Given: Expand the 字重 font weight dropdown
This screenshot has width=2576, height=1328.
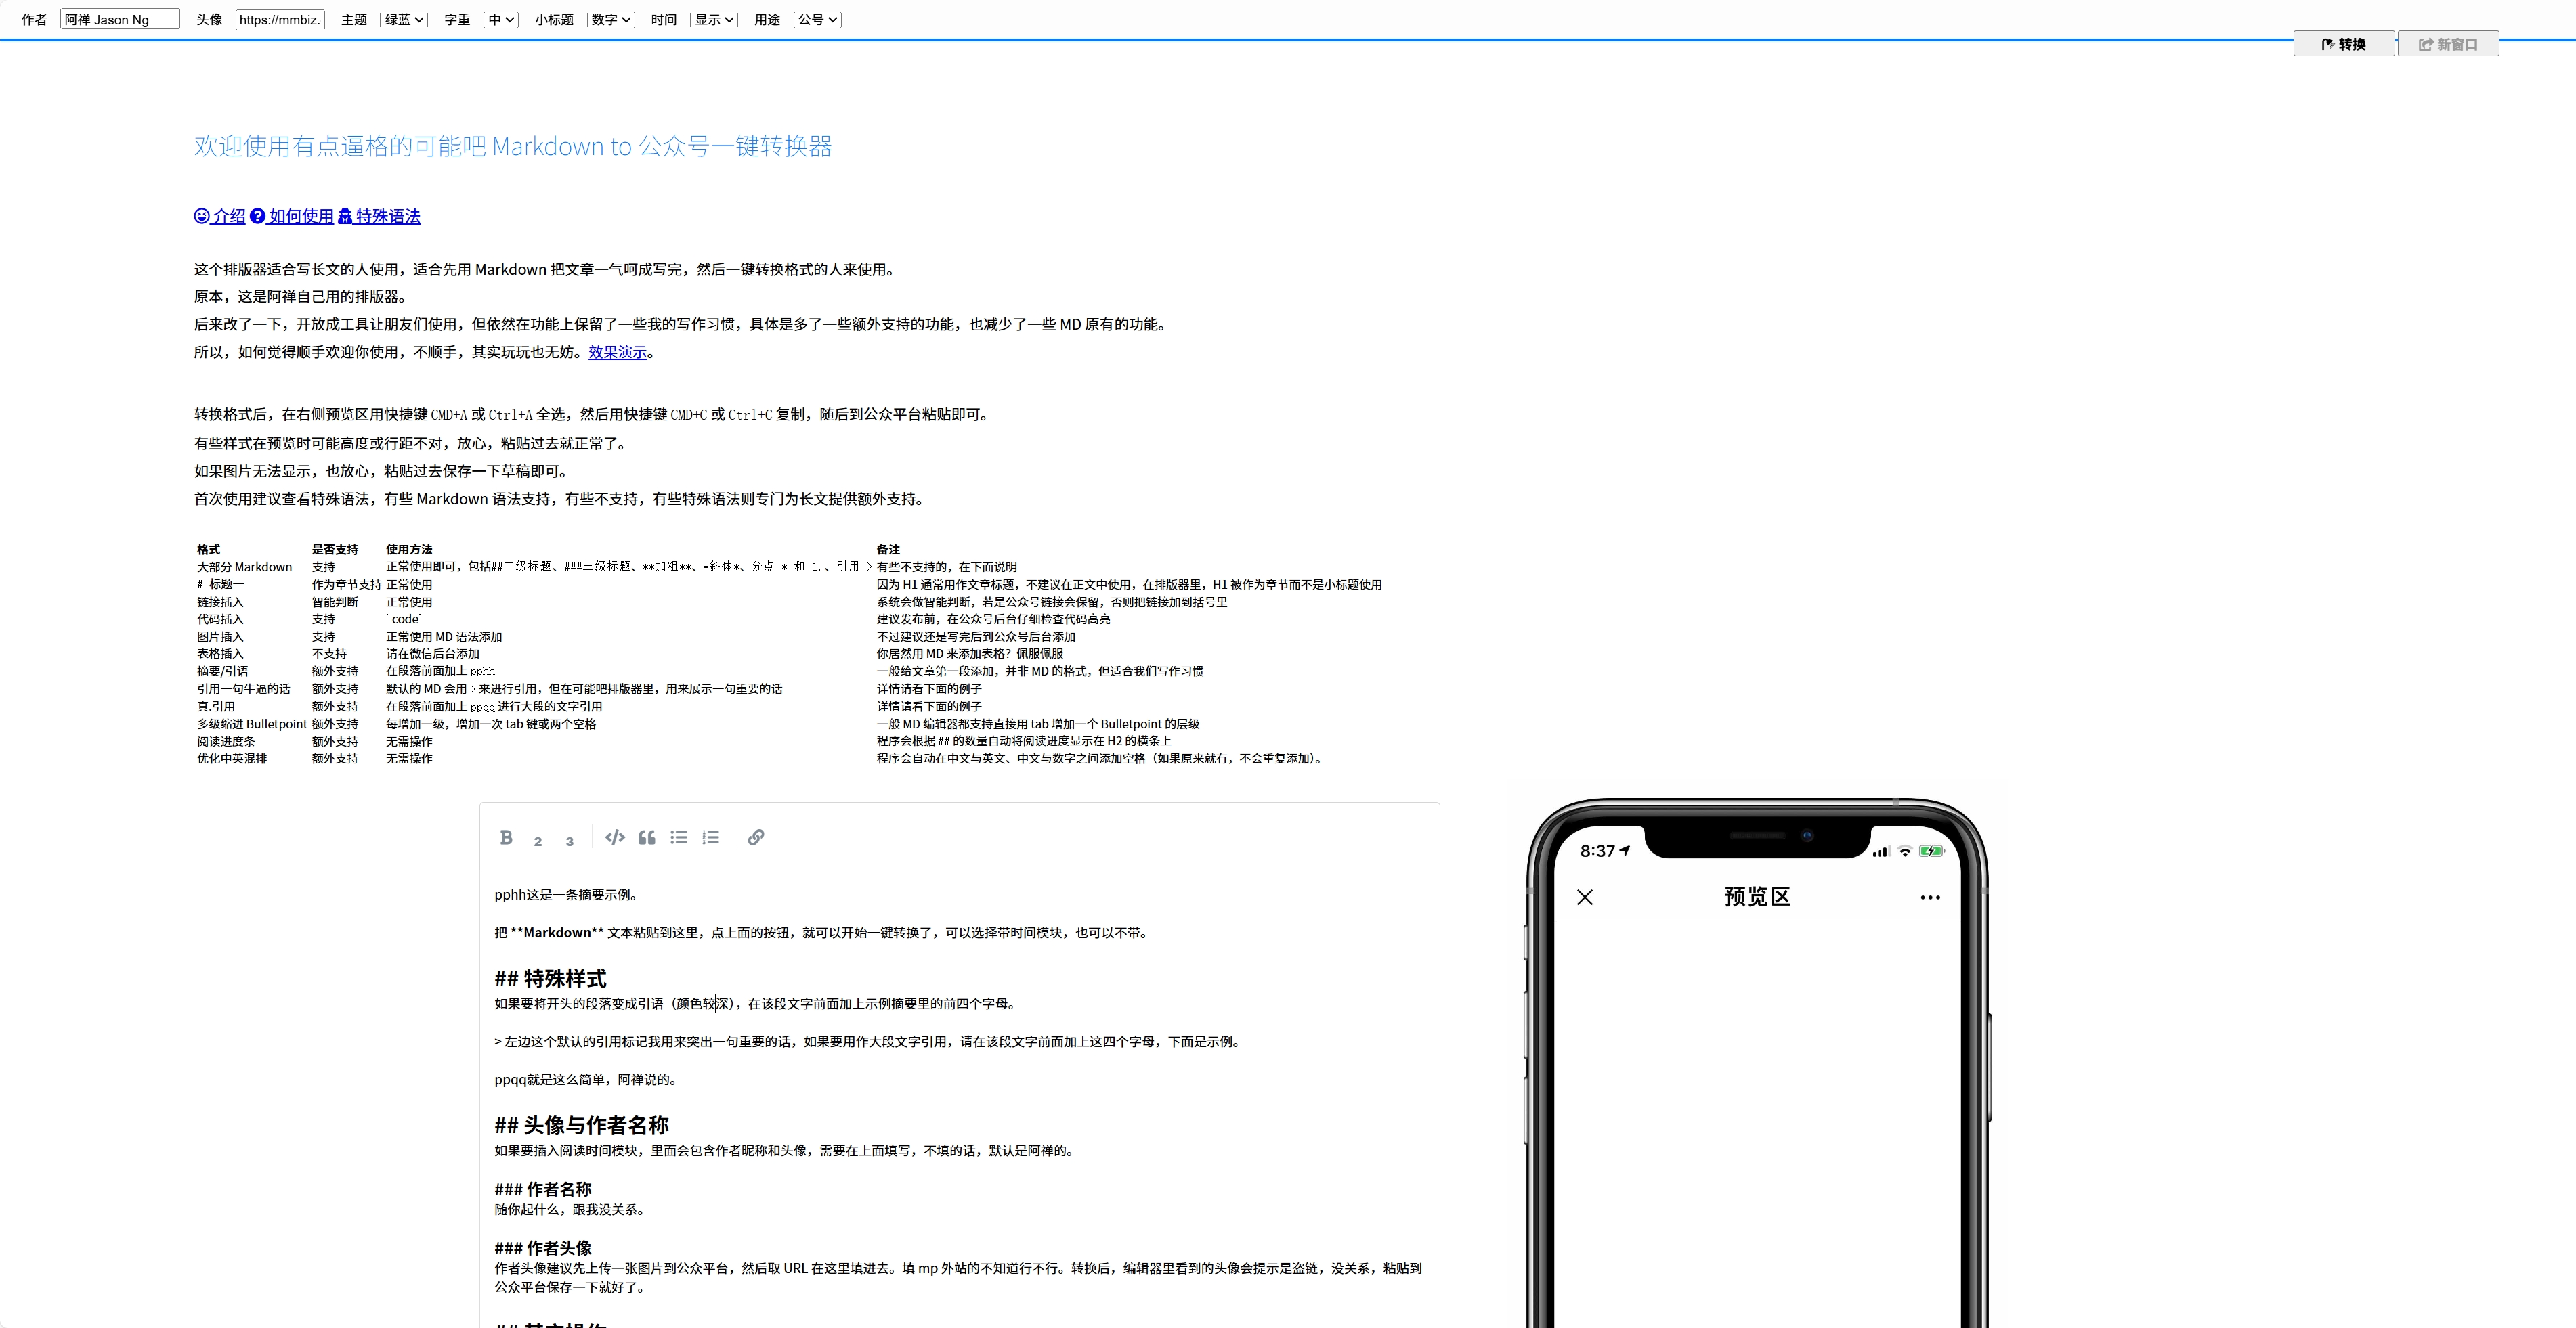Looking at the screenshot, I should pos(501,20).
